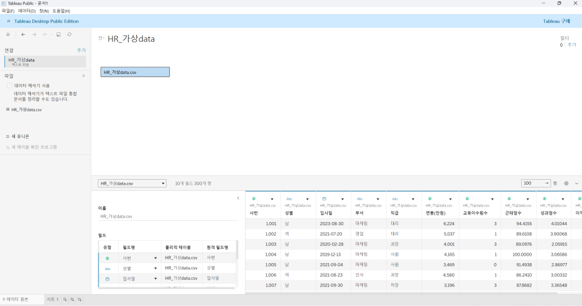The image size is (582, 306).
Task: Open the 도움말(H) menu
Action: point(61,11)
